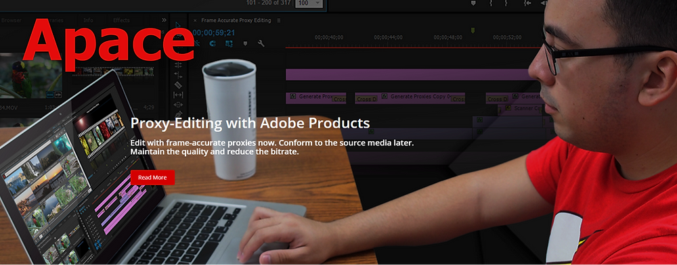Click the 00;00;59;21 timecode

pos(214,32)
